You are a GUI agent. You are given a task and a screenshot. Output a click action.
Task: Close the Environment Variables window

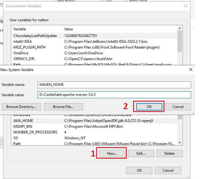click(186, 6)
